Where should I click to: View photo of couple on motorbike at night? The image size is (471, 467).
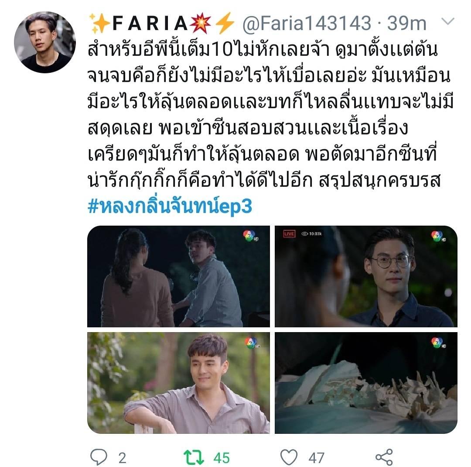click(178, 276)
